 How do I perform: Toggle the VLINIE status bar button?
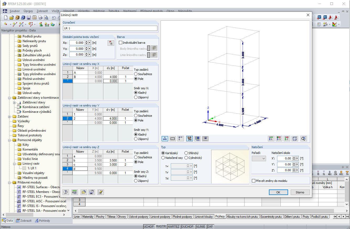click(x=201, y=227)
